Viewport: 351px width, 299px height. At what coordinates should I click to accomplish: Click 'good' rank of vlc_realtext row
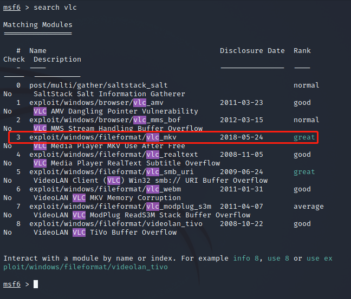pyautogui.click(x=302, y=155)
